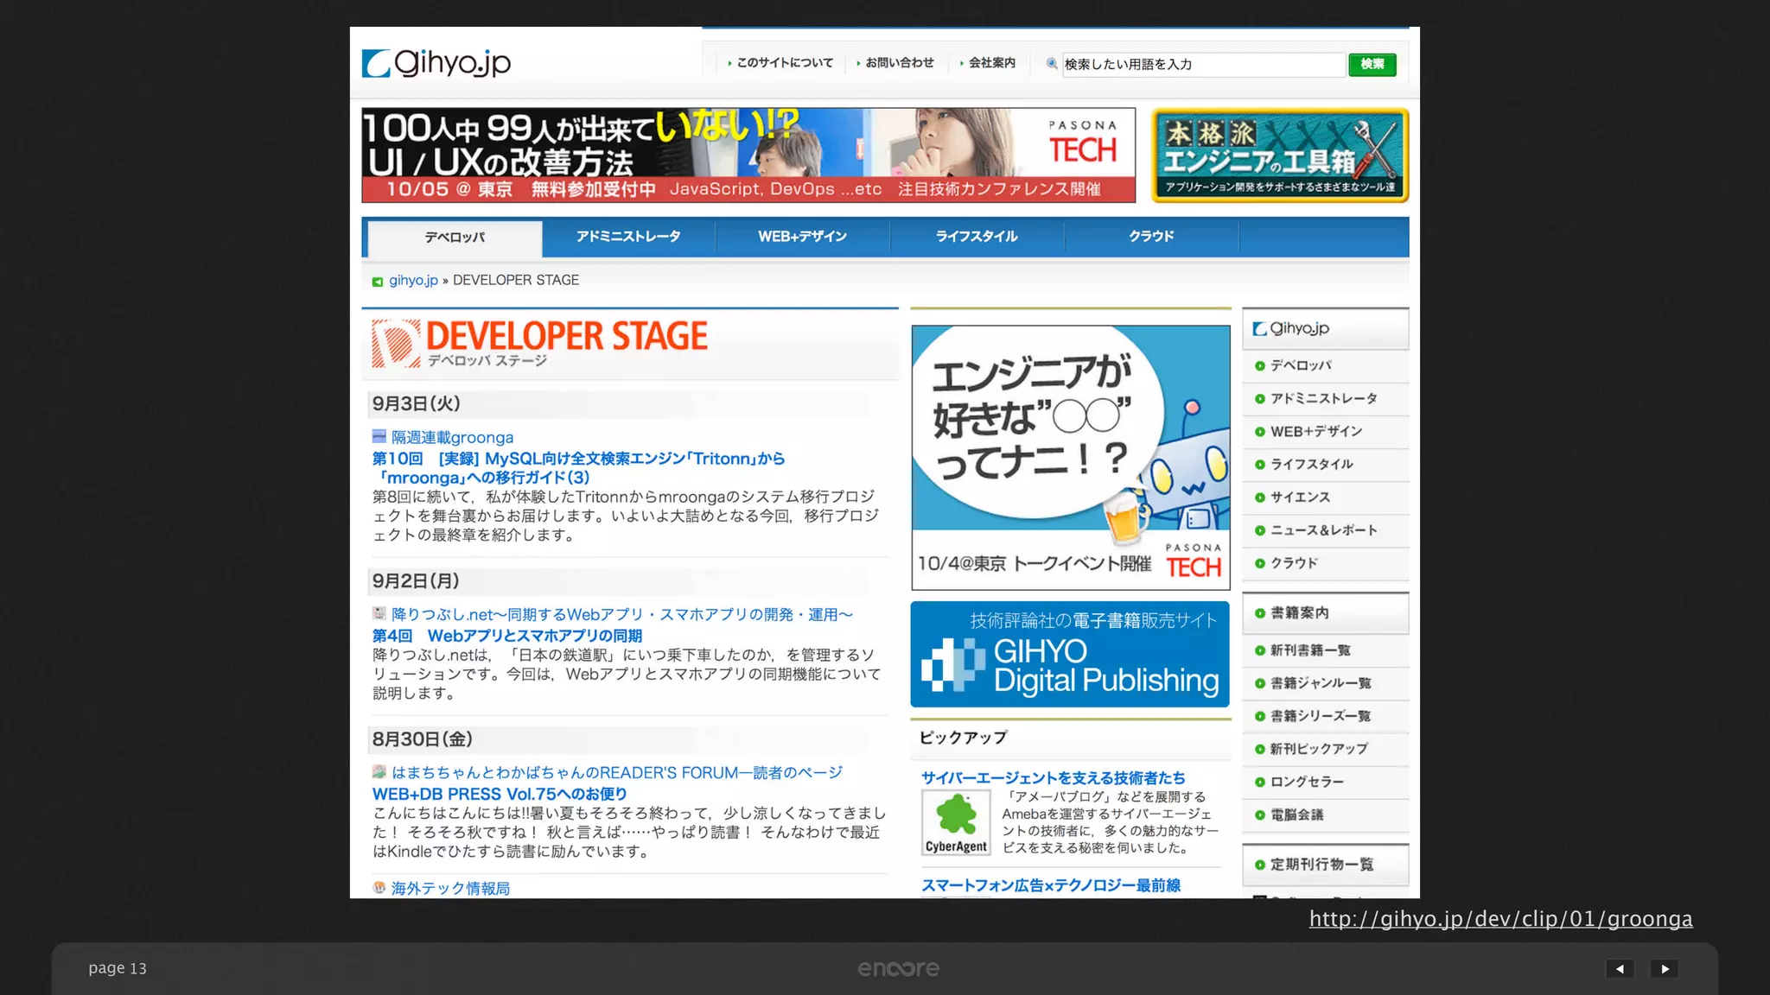The width and height of the screenshot is (1770, 995).
Task: Open 第10回 Tritonn to mroonga article
Action: tap(578, 468)
